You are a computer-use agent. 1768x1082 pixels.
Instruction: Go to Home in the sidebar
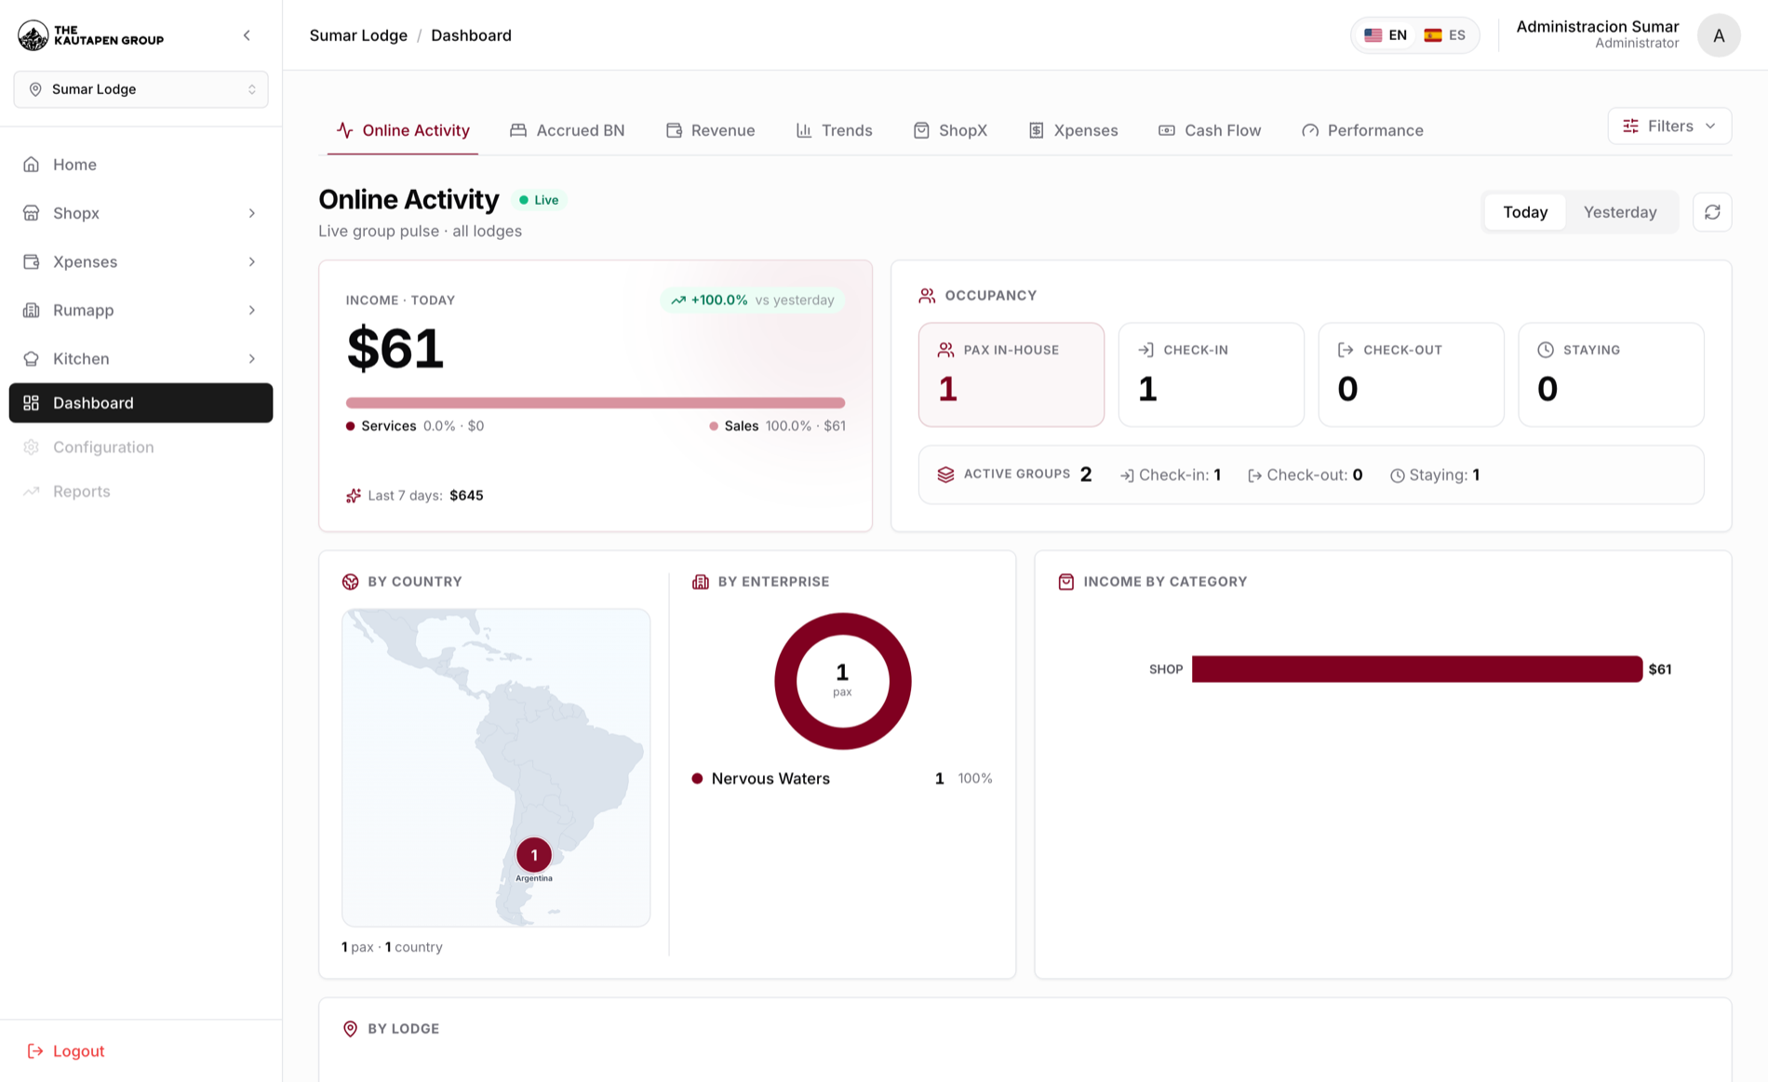[141, 165]
